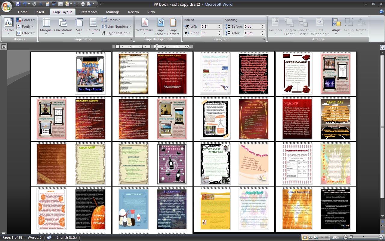Choose page Orientation

tap(63, 26)
